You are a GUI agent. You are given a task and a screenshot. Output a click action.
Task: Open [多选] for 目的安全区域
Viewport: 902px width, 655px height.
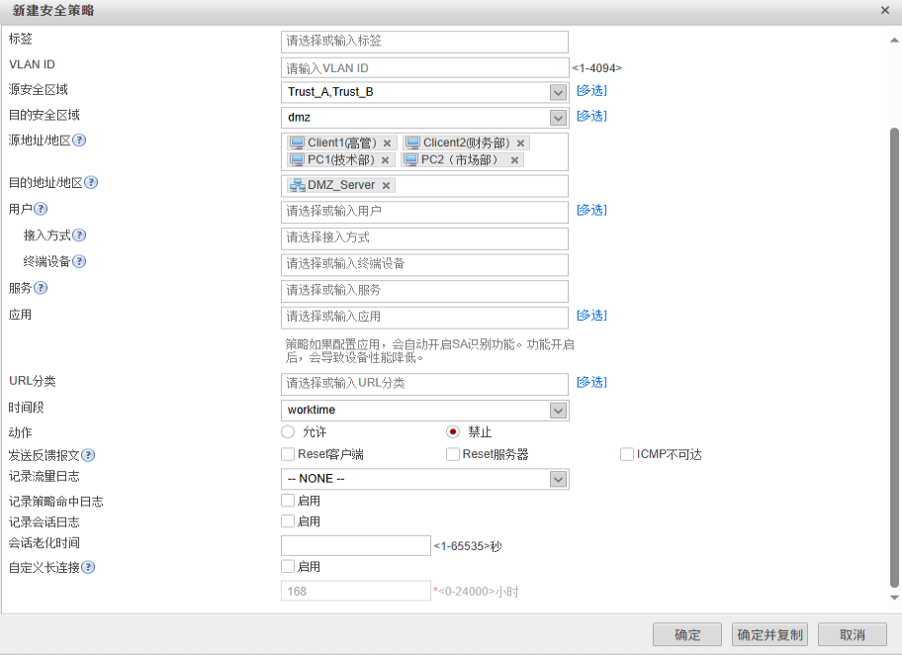[x=591, y=116]
